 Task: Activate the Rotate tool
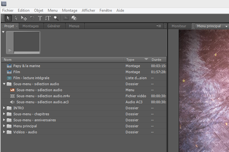click(x=32, y=18)
